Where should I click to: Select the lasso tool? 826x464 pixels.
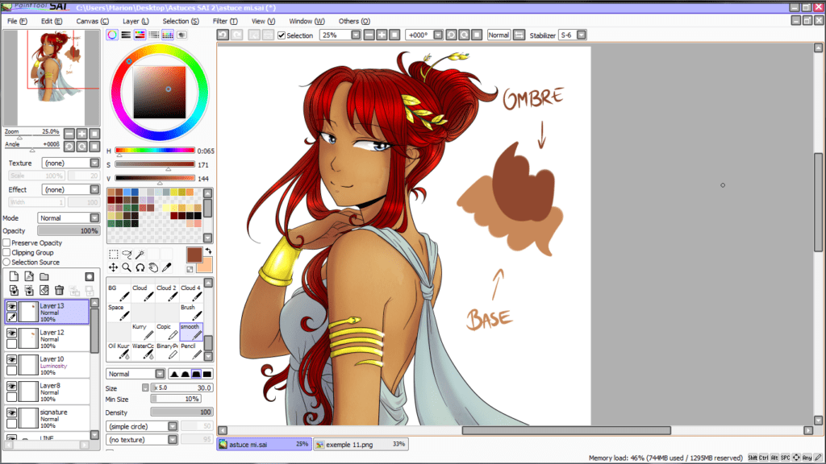127,255
